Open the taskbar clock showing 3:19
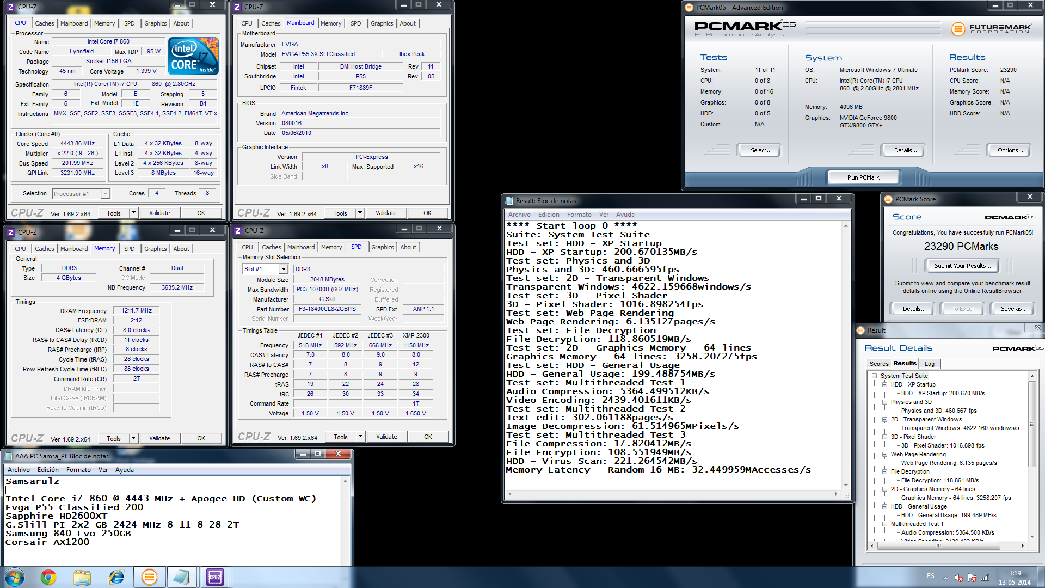 coord(1015,578)
